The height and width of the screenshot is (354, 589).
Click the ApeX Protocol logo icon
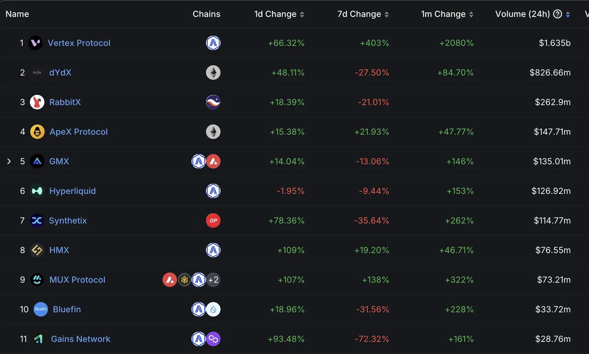tap(37, 132)
